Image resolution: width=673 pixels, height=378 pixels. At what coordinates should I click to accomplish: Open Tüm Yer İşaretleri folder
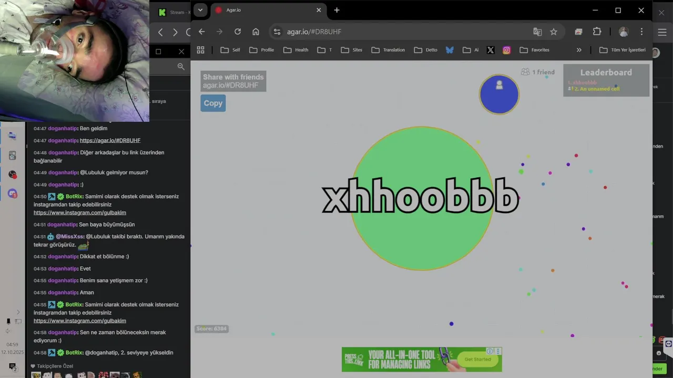(623, 50)
